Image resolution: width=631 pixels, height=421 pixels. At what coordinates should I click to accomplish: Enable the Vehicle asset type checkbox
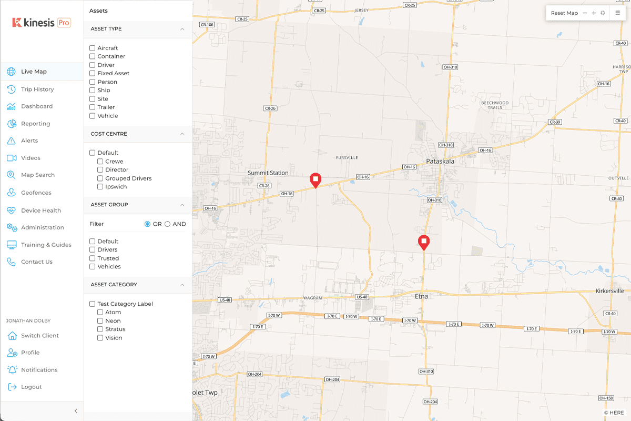click(93, 116)
